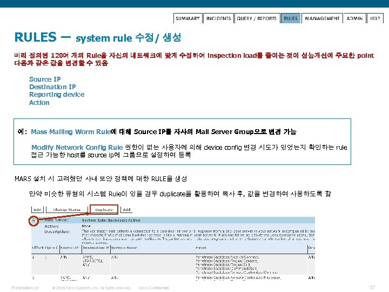Click the "Mass Mailing Worm Rule" text
389x292 pixels.
[x=71, y=131]
